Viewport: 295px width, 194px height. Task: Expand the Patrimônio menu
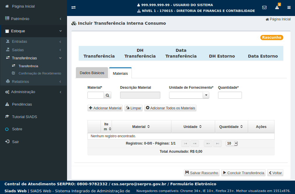click(x=34, y=19)
